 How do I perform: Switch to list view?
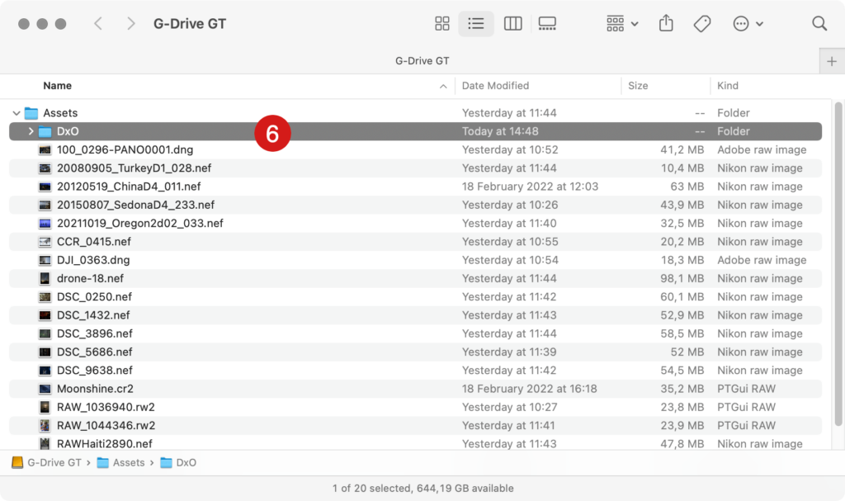point(476,24)
